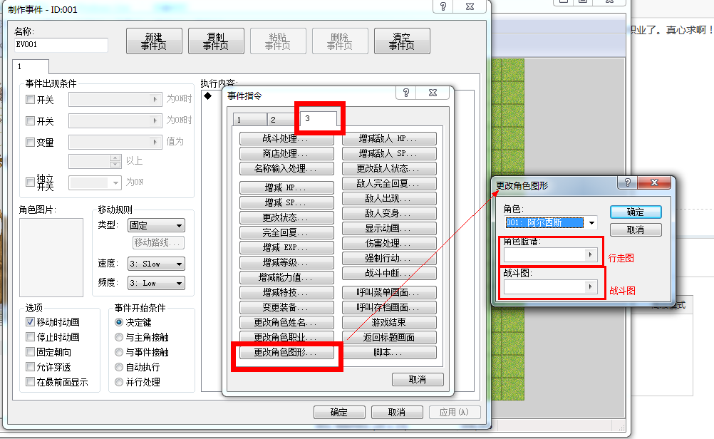Click 确定 in 制作事件 window
Image resolution: width=714 pixels, height=439 pixels.
point(339,412)
